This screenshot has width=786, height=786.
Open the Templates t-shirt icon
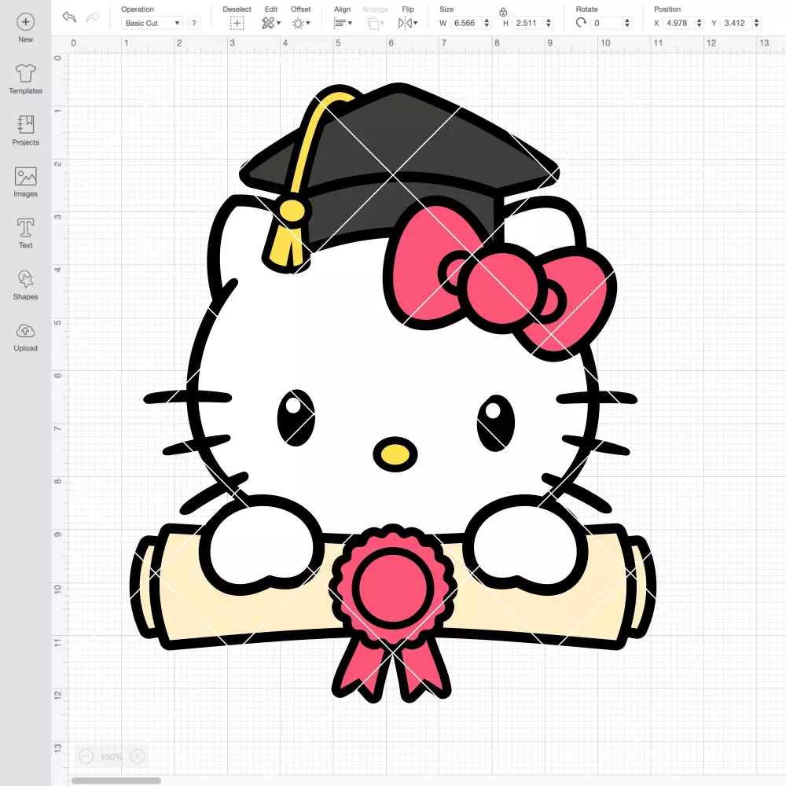(26, 73)
